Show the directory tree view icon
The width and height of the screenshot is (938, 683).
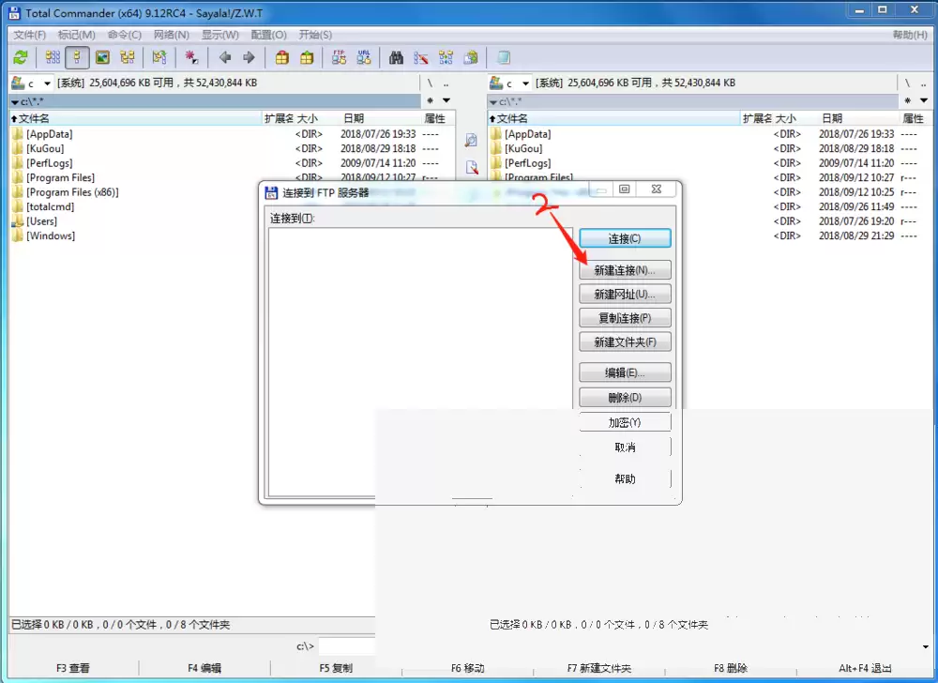pyautogui.click(x=128, y=57)
